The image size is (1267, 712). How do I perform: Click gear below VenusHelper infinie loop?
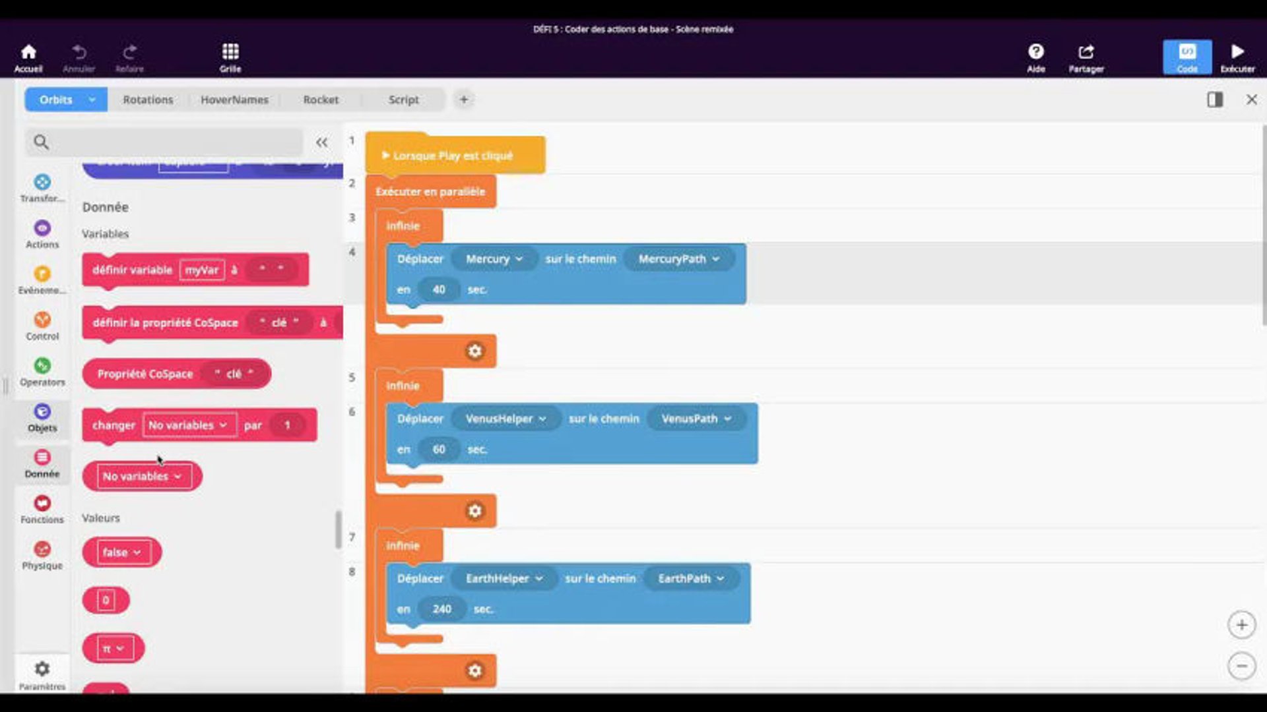pyautogui.click(x=474, y=510)
